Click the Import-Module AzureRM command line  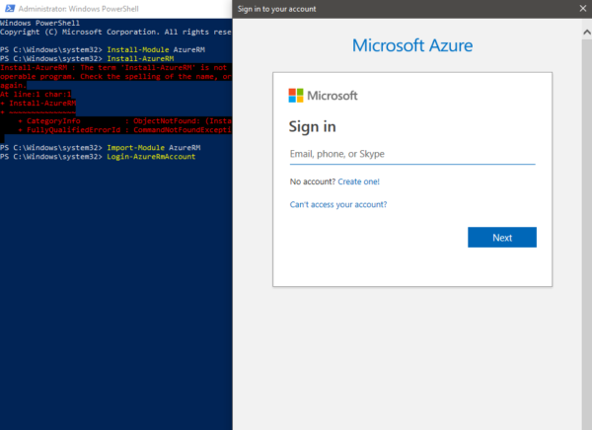point(101,148)
